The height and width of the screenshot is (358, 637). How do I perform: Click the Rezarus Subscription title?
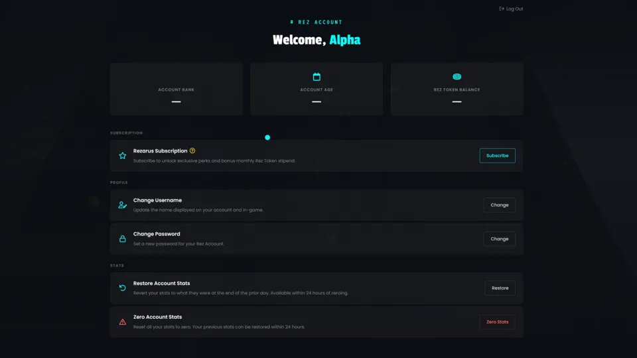160,150
